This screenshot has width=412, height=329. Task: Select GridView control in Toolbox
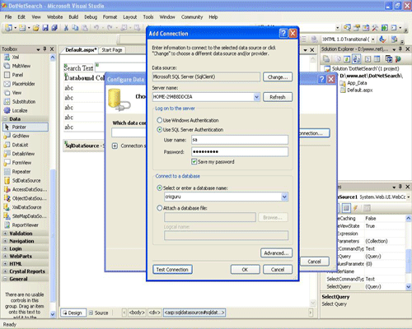tap(21, 136)
